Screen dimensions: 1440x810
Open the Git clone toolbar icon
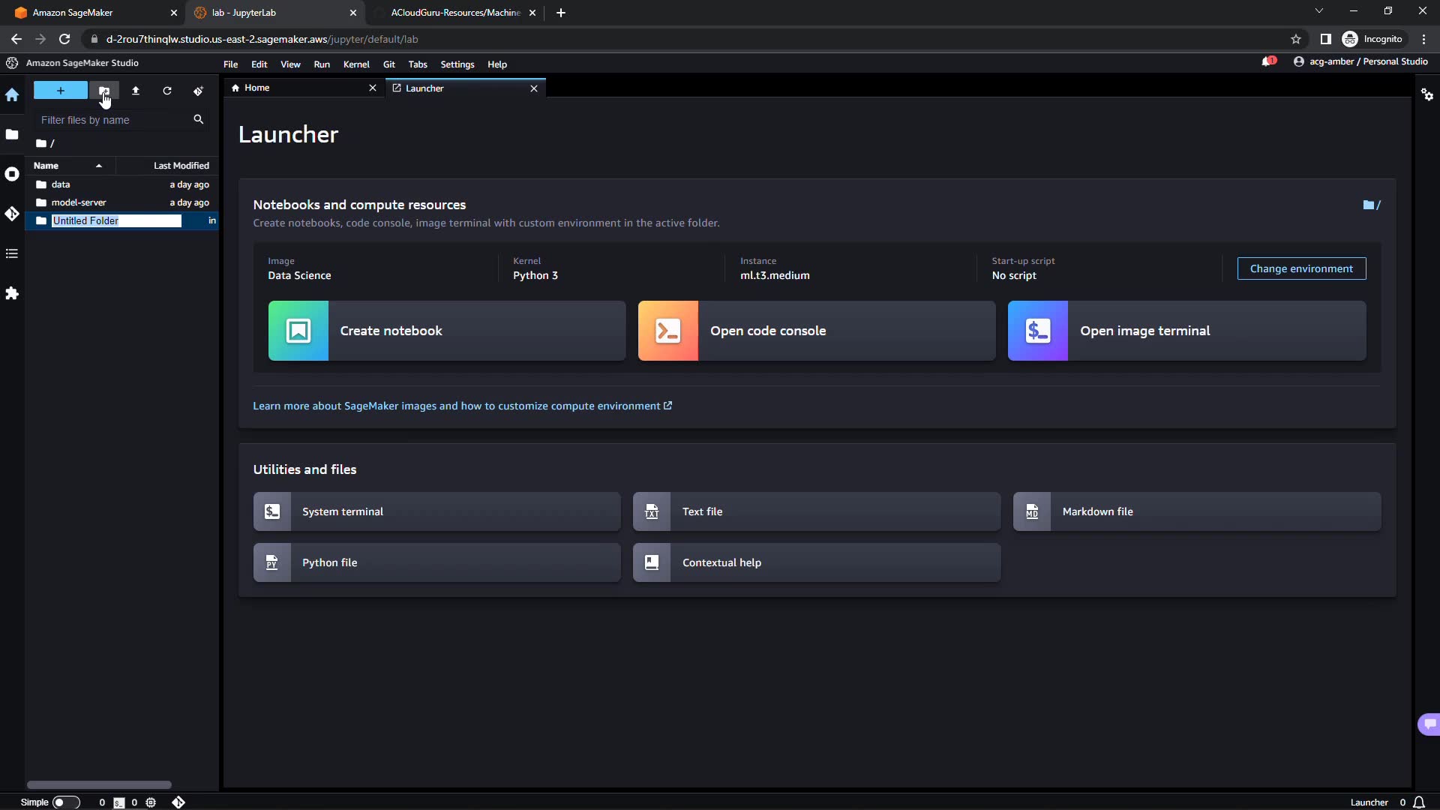click(198, 91)
